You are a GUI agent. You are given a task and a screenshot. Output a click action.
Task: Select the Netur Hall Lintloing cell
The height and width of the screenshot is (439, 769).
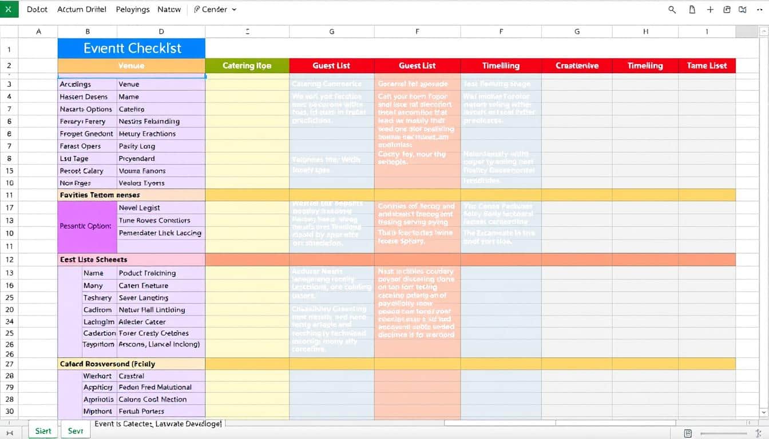click(x=161, y=310)
